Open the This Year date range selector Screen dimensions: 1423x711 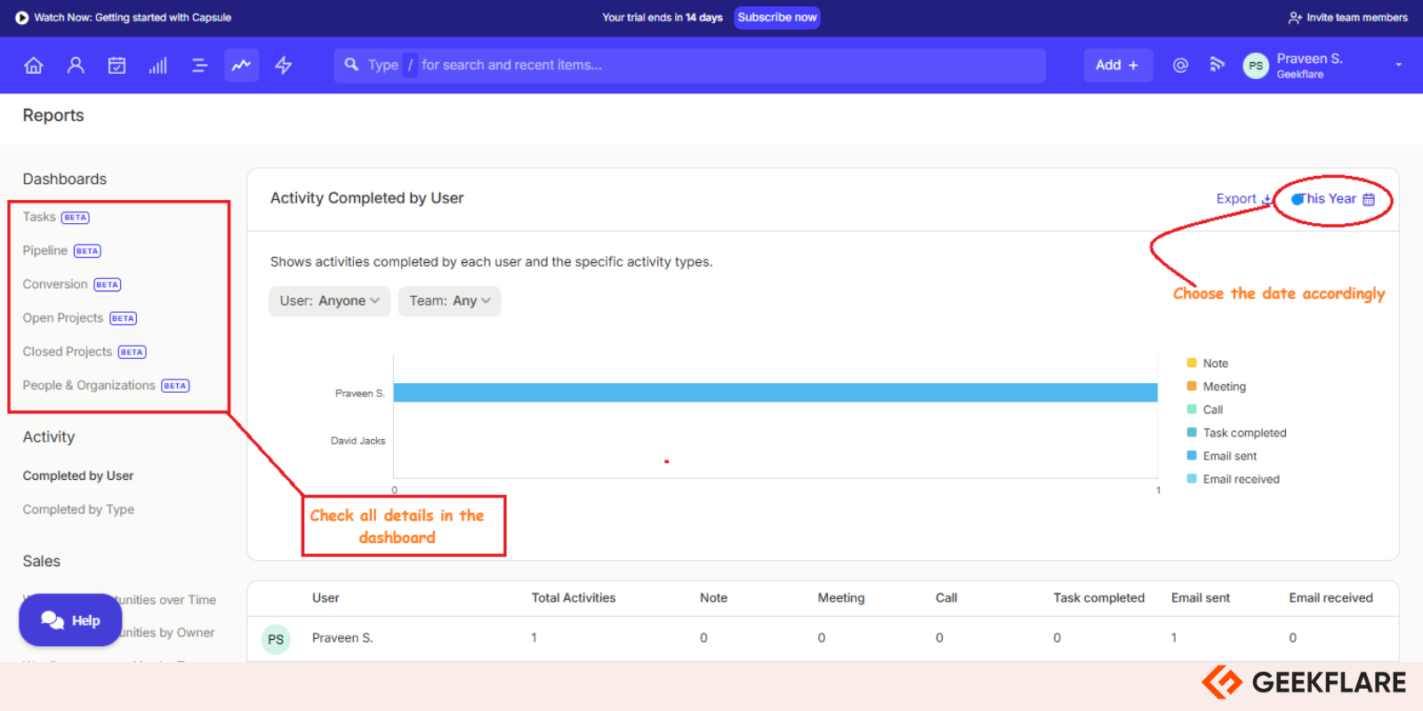(x=1332, y=199)
